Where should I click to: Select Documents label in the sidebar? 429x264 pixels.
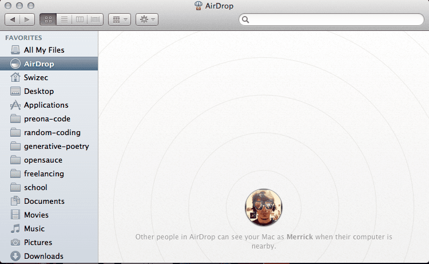[44, 201]
